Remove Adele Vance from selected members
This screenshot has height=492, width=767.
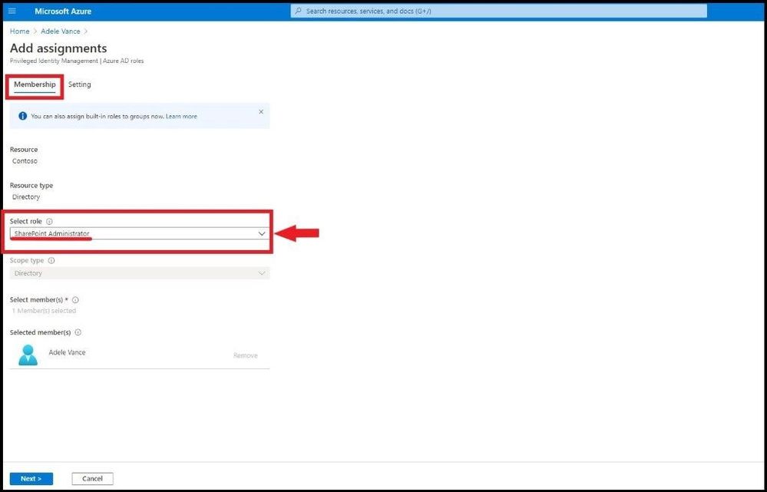click(246, 355)
